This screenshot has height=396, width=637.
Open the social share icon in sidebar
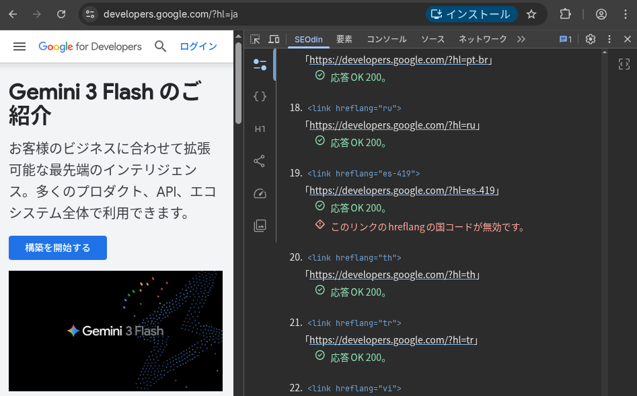[x=260, y=161]
